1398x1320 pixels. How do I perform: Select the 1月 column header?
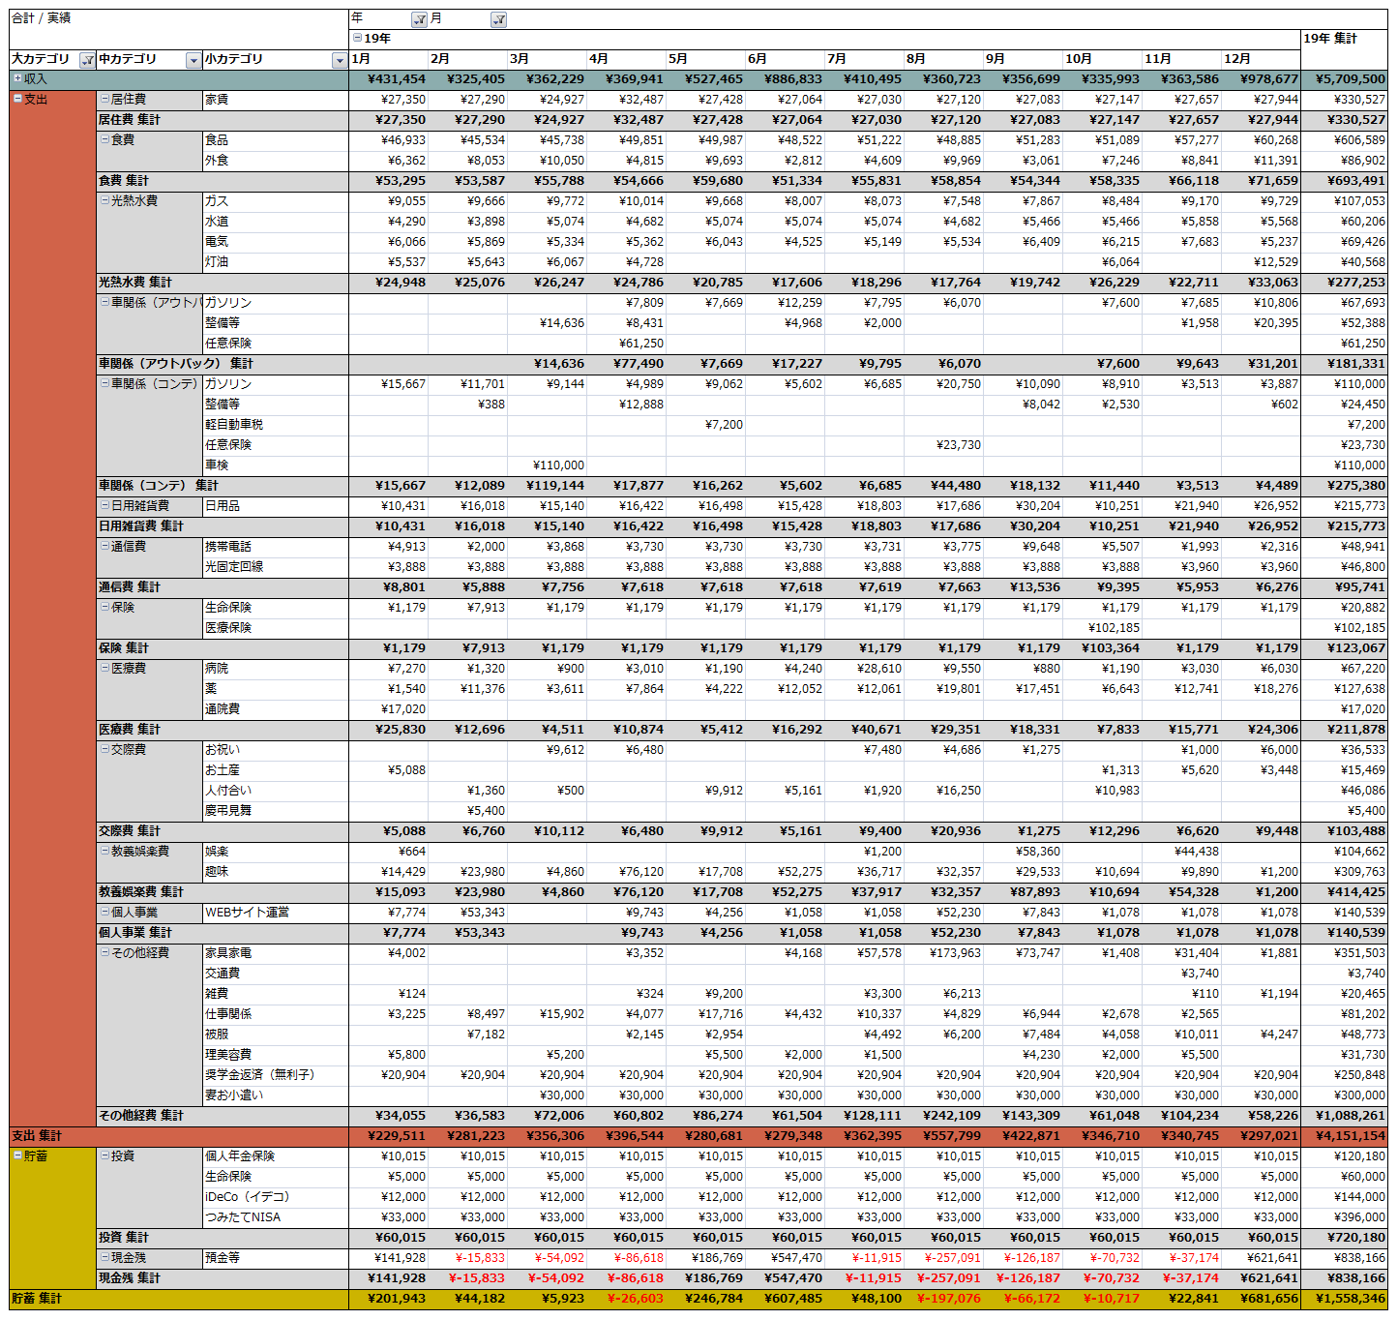click(388, 59)
